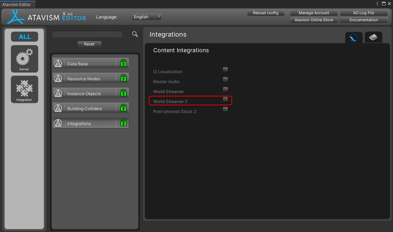Image resolution: width=393 pixels, height=232 pixels.
Task: Click the search magnifier icon
Action: tap(135, 34)
